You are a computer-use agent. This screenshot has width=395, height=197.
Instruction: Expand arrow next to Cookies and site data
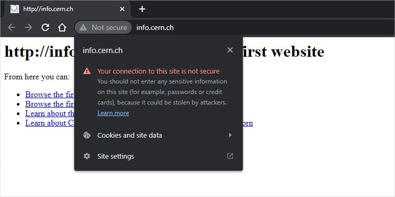tap(230, 135)
